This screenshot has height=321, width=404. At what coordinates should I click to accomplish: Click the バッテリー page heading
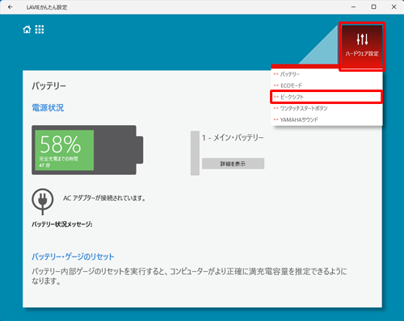[48, 85]
